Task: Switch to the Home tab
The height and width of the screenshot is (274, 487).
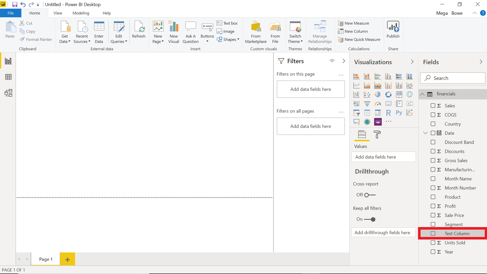Action: [35, 13]
